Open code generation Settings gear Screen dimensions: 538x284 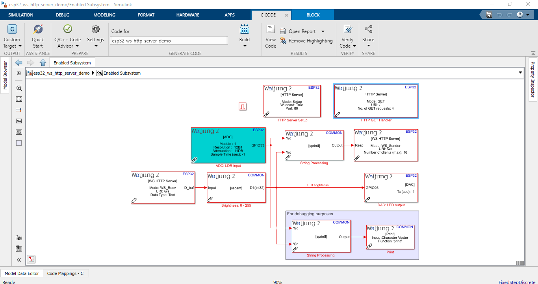(95, 36)
